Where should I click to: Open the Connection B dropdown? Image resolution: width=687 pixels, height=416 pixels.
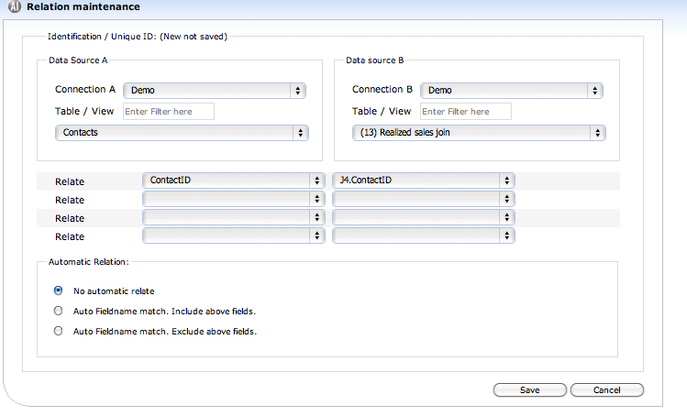pyautogui.click(x=512, y=91)
